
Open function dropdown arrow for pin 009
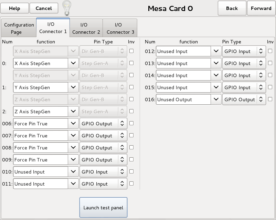[x=73, y=160]
